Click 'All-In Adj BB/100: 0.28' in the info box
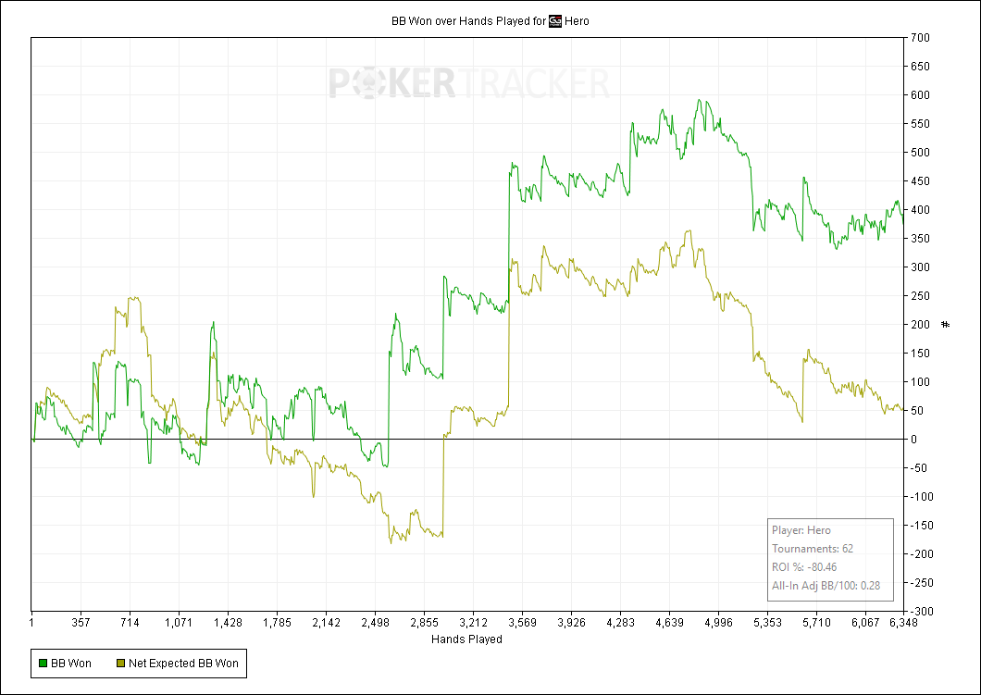Image resolution: width=981 pixels, height=695 pixels. point(826,586)
